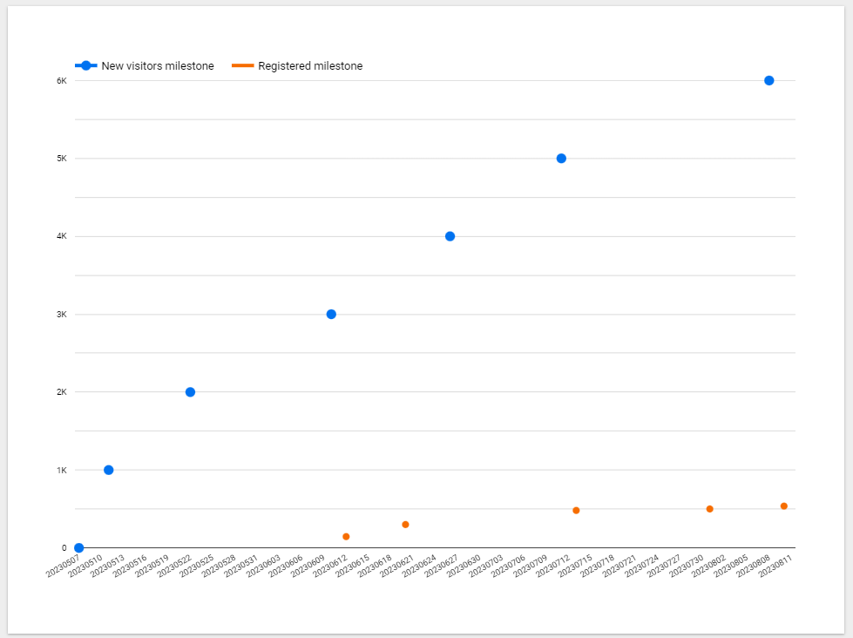Click the orange point near 20230715
The height and width of the screenshot is (638, 853).
click(576, 511)
